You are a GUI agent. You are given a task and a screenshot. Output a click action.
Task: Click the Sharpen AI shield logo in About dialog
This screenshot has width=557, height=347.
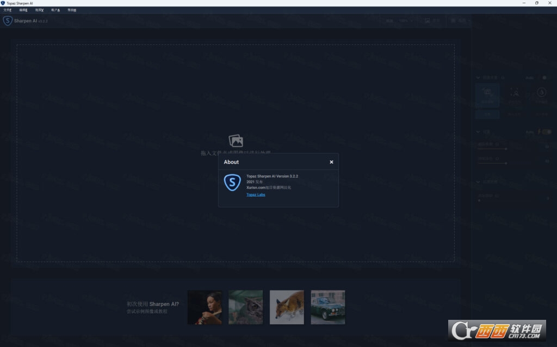[x=232, y=182]
